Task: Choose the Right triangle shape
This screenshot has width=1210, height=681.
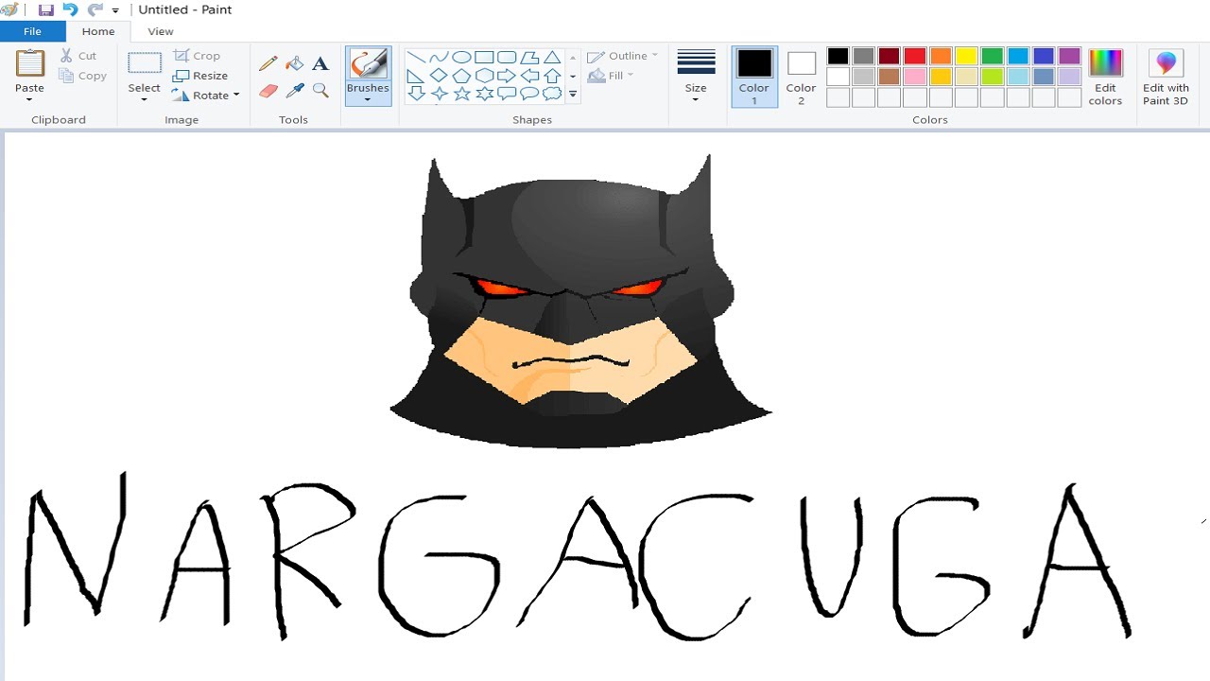Action: coord(416,76)
